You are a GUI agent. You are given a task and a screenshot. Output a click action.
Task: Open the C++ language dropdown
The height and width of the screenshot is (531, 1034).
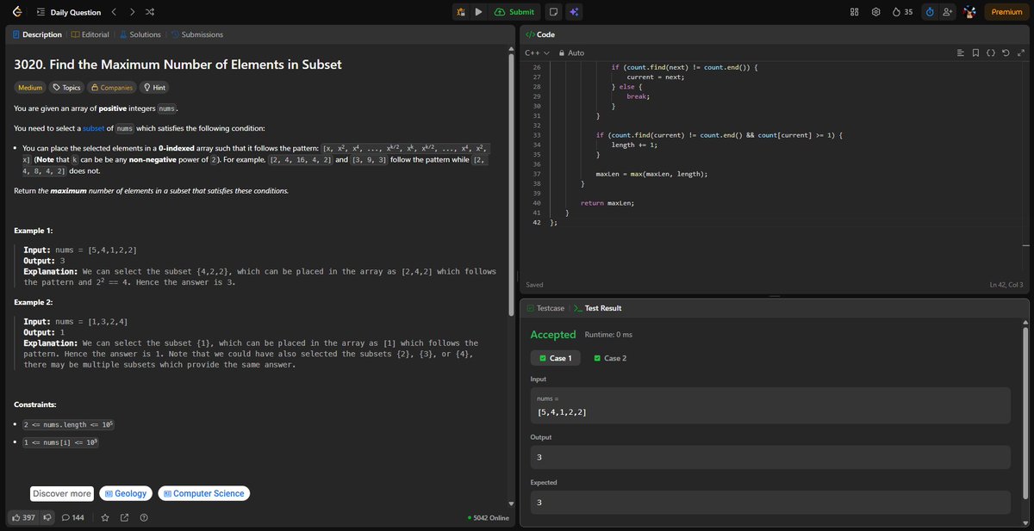pyautogui.click(x=538, y=52)
